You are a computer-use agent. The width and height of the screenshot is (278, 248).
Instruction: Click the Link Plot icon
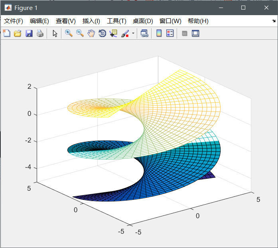click(144, 33)
